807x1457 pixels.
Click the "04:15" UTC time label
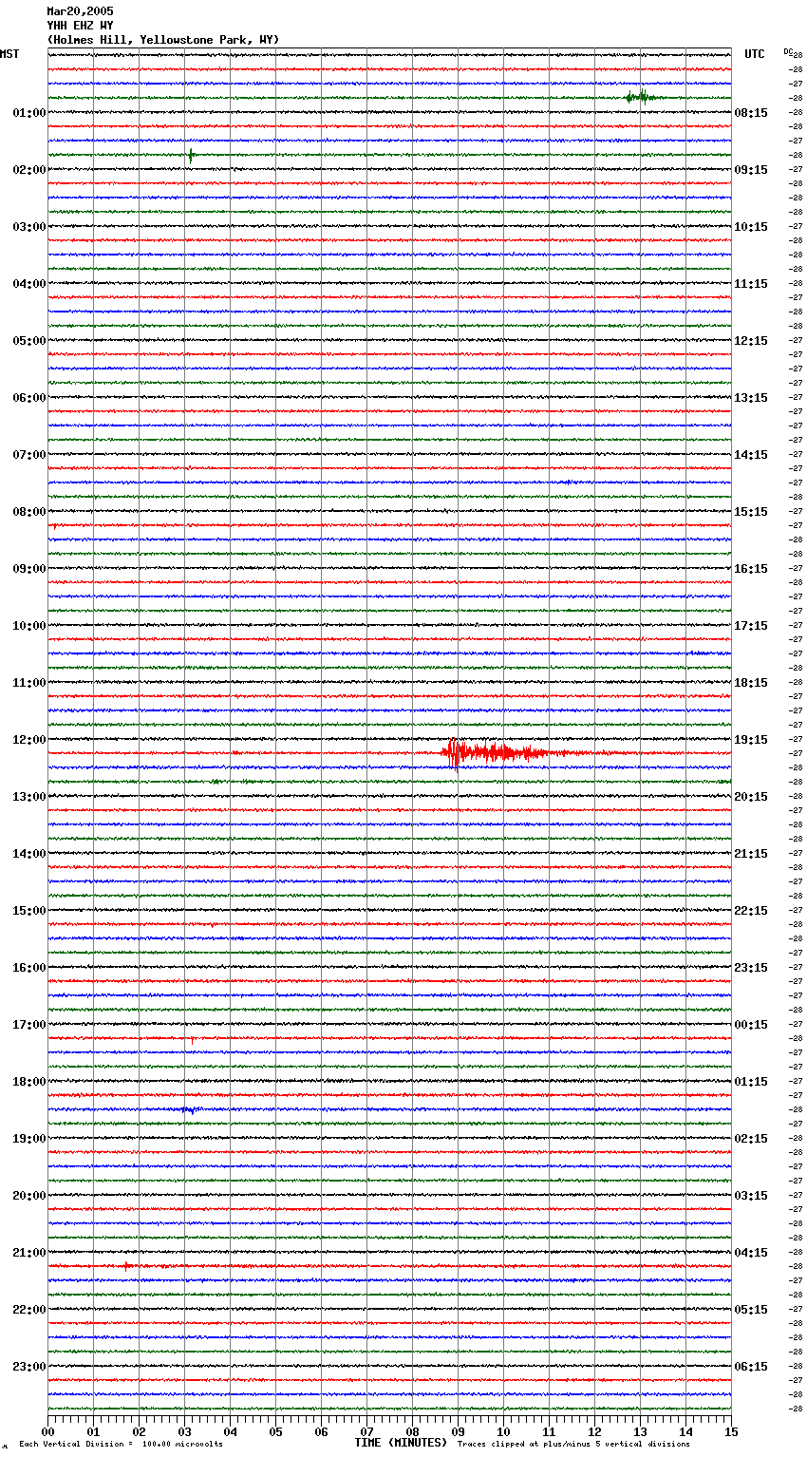point(751,1253)
